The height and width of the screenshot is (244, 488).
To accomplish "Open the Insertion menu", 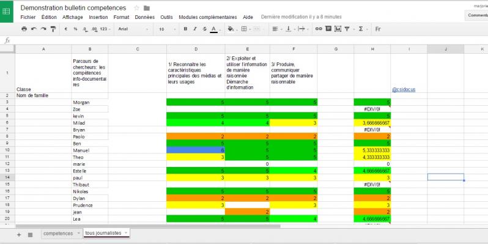I will tap(98, 17).
